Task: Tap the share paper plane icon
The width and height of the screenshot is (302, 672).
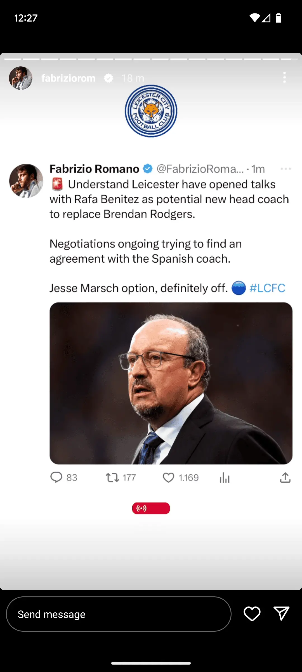Action: tap(281, 614)
